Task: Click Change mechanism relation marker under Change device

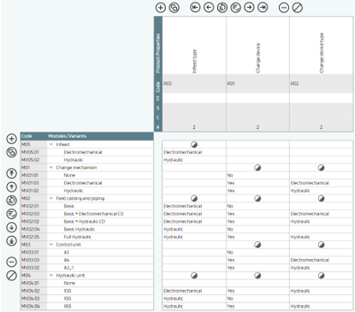Action: coord(257,168)
